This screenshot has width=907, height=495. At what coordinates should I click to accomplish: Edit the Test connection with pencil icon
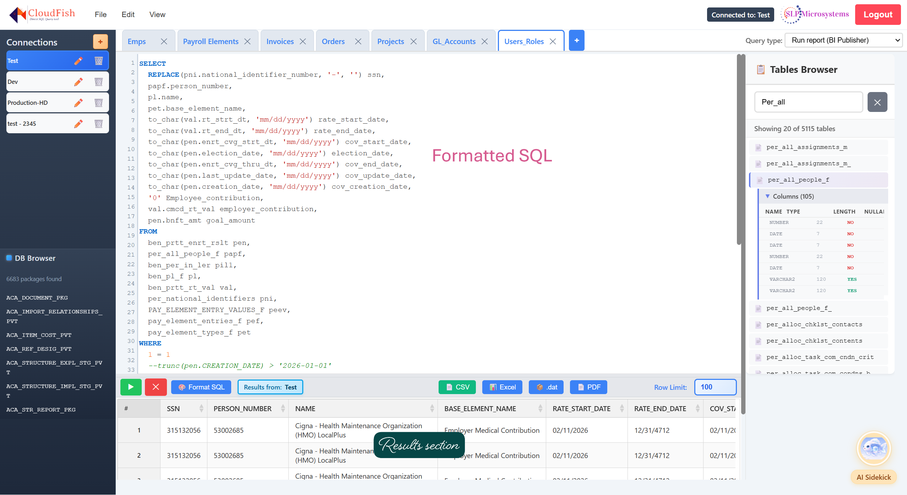78,60
